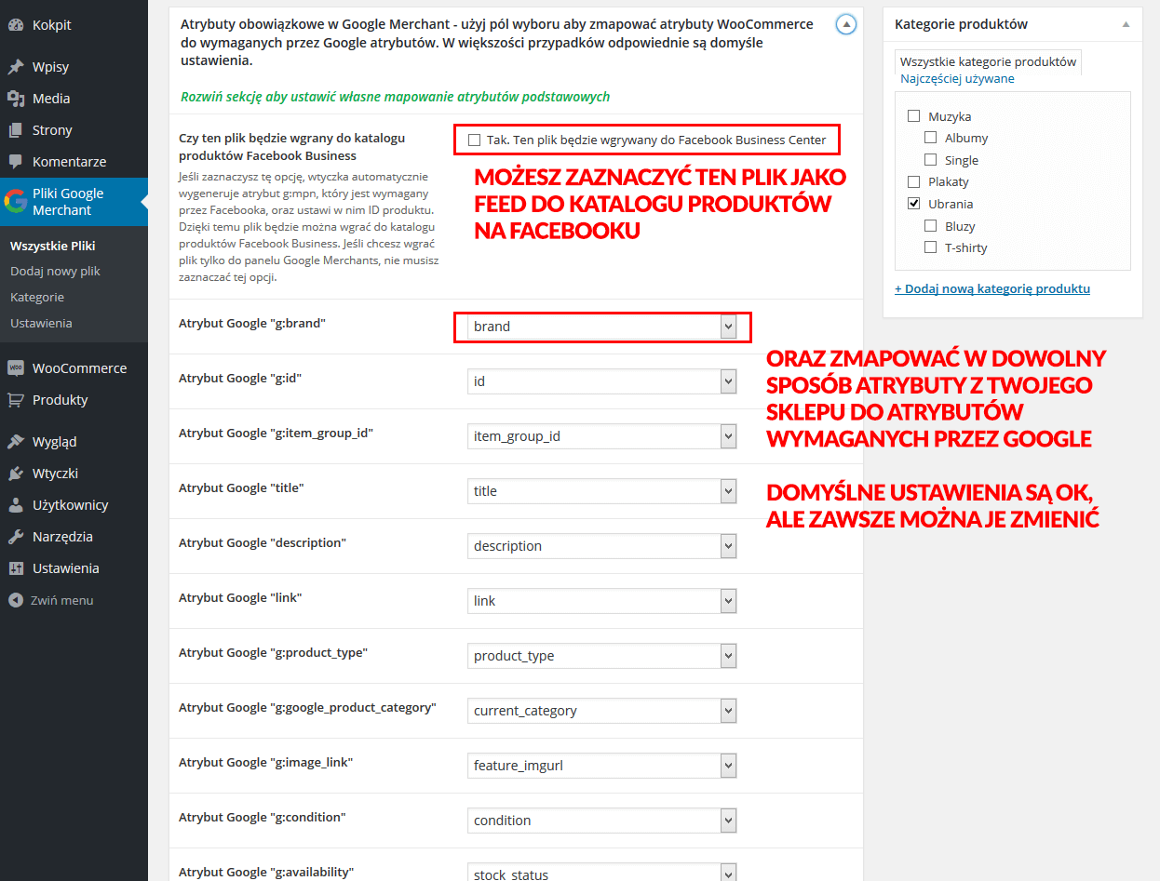Image resolution: width=1160 pixels, height=881 pixels.
Task: Click Dodaj nową kategorię produktu link
Action: [x=992, y=288]
